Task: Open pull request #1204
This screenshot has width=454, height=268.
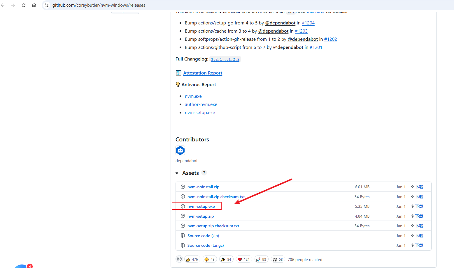Action: click(x=308, y=23)
